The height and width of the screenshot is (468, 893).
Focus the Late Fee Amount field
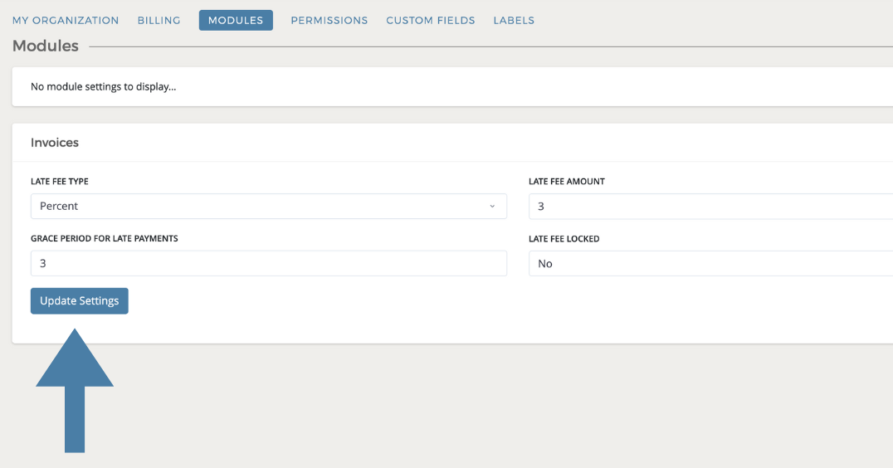click(x=710, y=206)
